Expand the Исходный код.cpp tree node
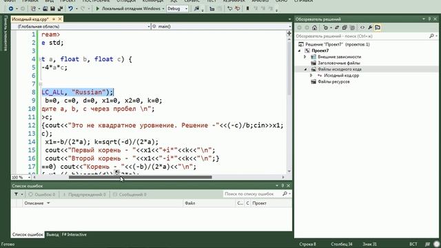Screen dimensions: 441x248 tap(311, 76)
